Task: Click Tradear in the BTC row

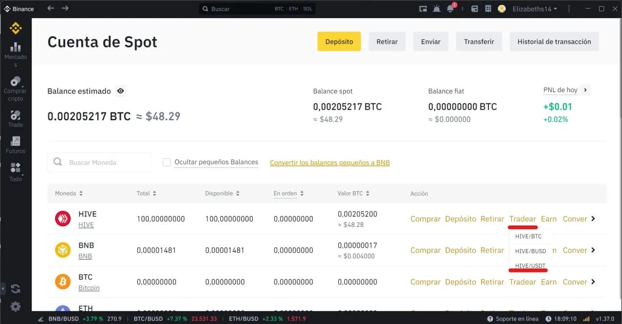Action: 522,282
